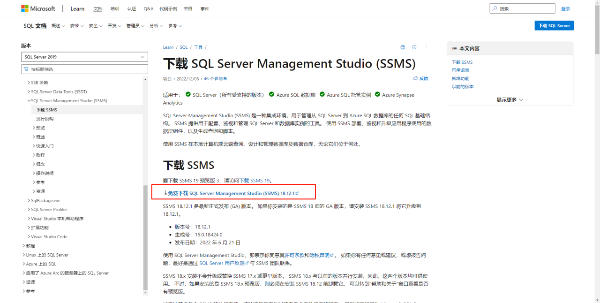Viewport: 600px width, 303px height.
Task: Open the more actions ellipsis icon
Action: click(x=426, y=47)
